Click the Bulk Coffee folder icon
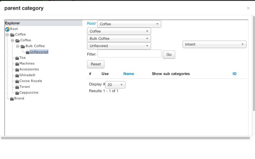255x159 pixels. point(23,47)
